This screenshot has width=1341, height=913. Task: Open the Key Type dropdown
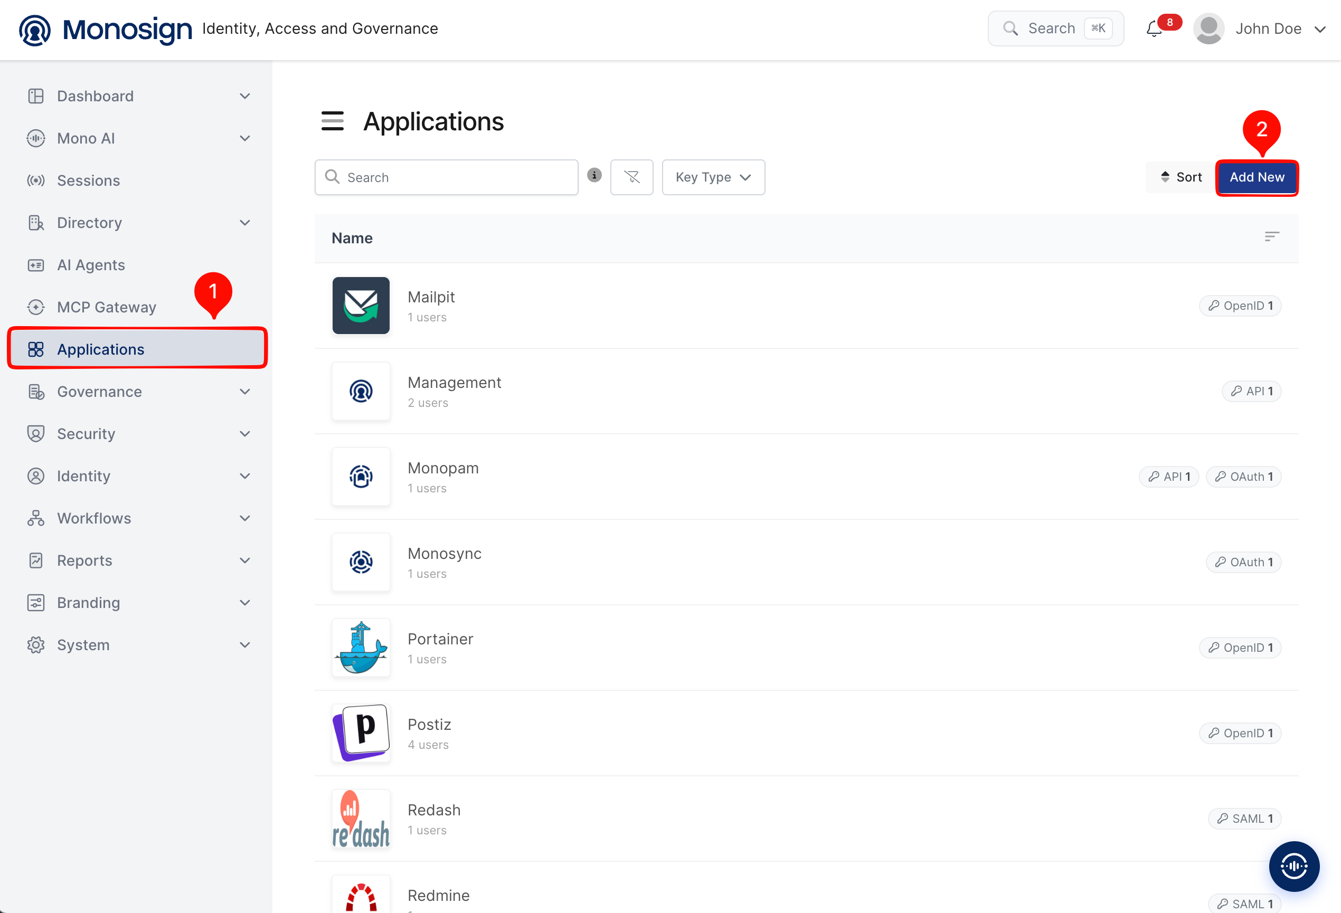(713, 177)
